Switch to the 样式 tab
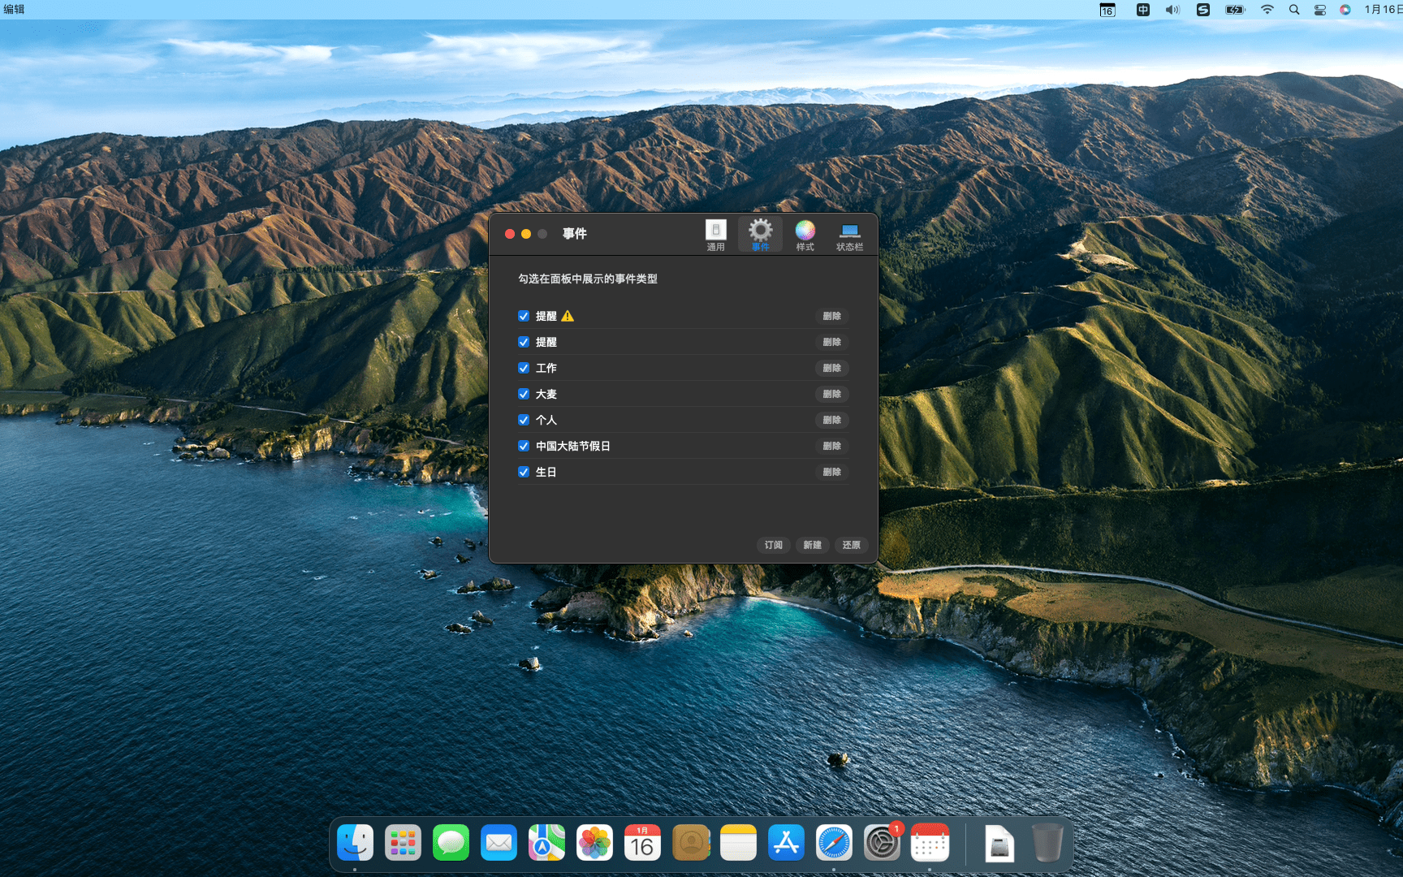Viewport: 1403px width, 877px height. click(805, 235)
